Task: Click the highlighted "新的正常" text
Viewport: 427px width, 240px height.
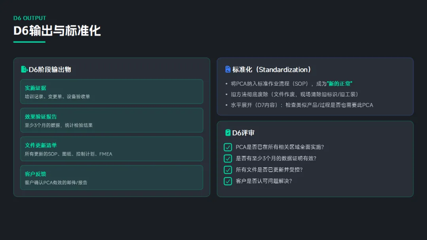Action: pos(340,84)
